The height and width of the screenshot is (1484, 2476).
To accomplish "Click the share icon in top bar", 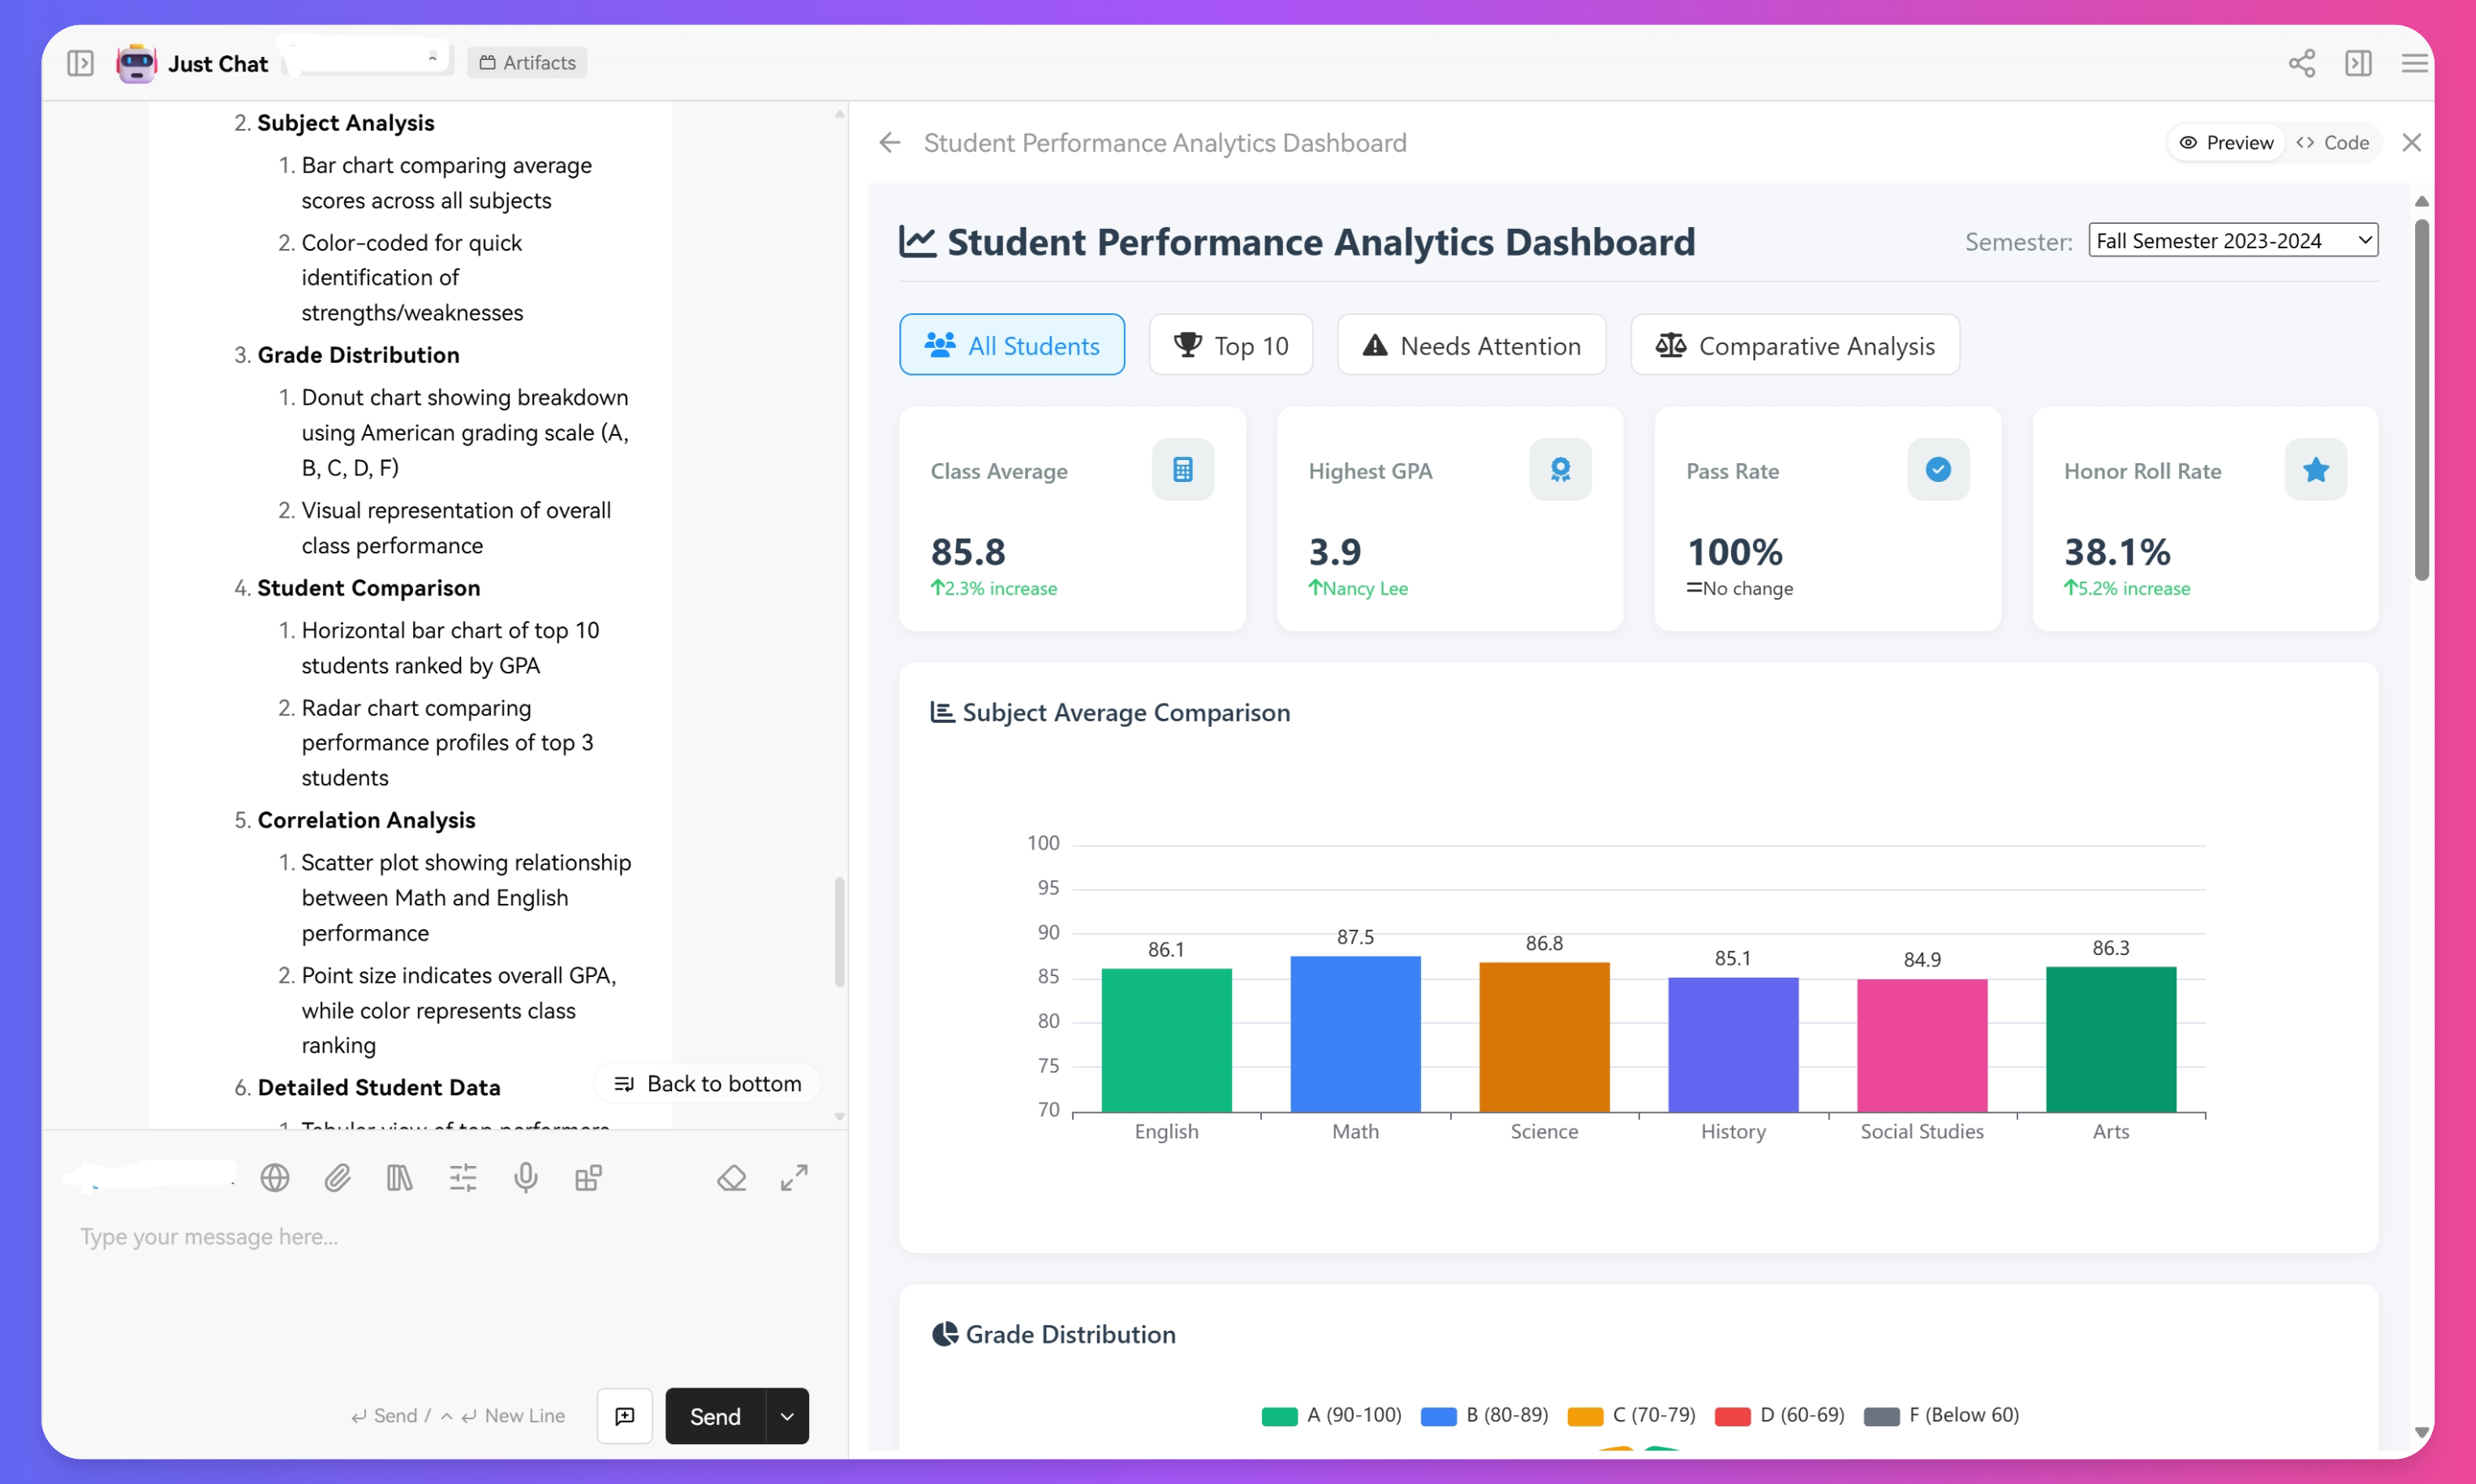I will coord(2301,63).
